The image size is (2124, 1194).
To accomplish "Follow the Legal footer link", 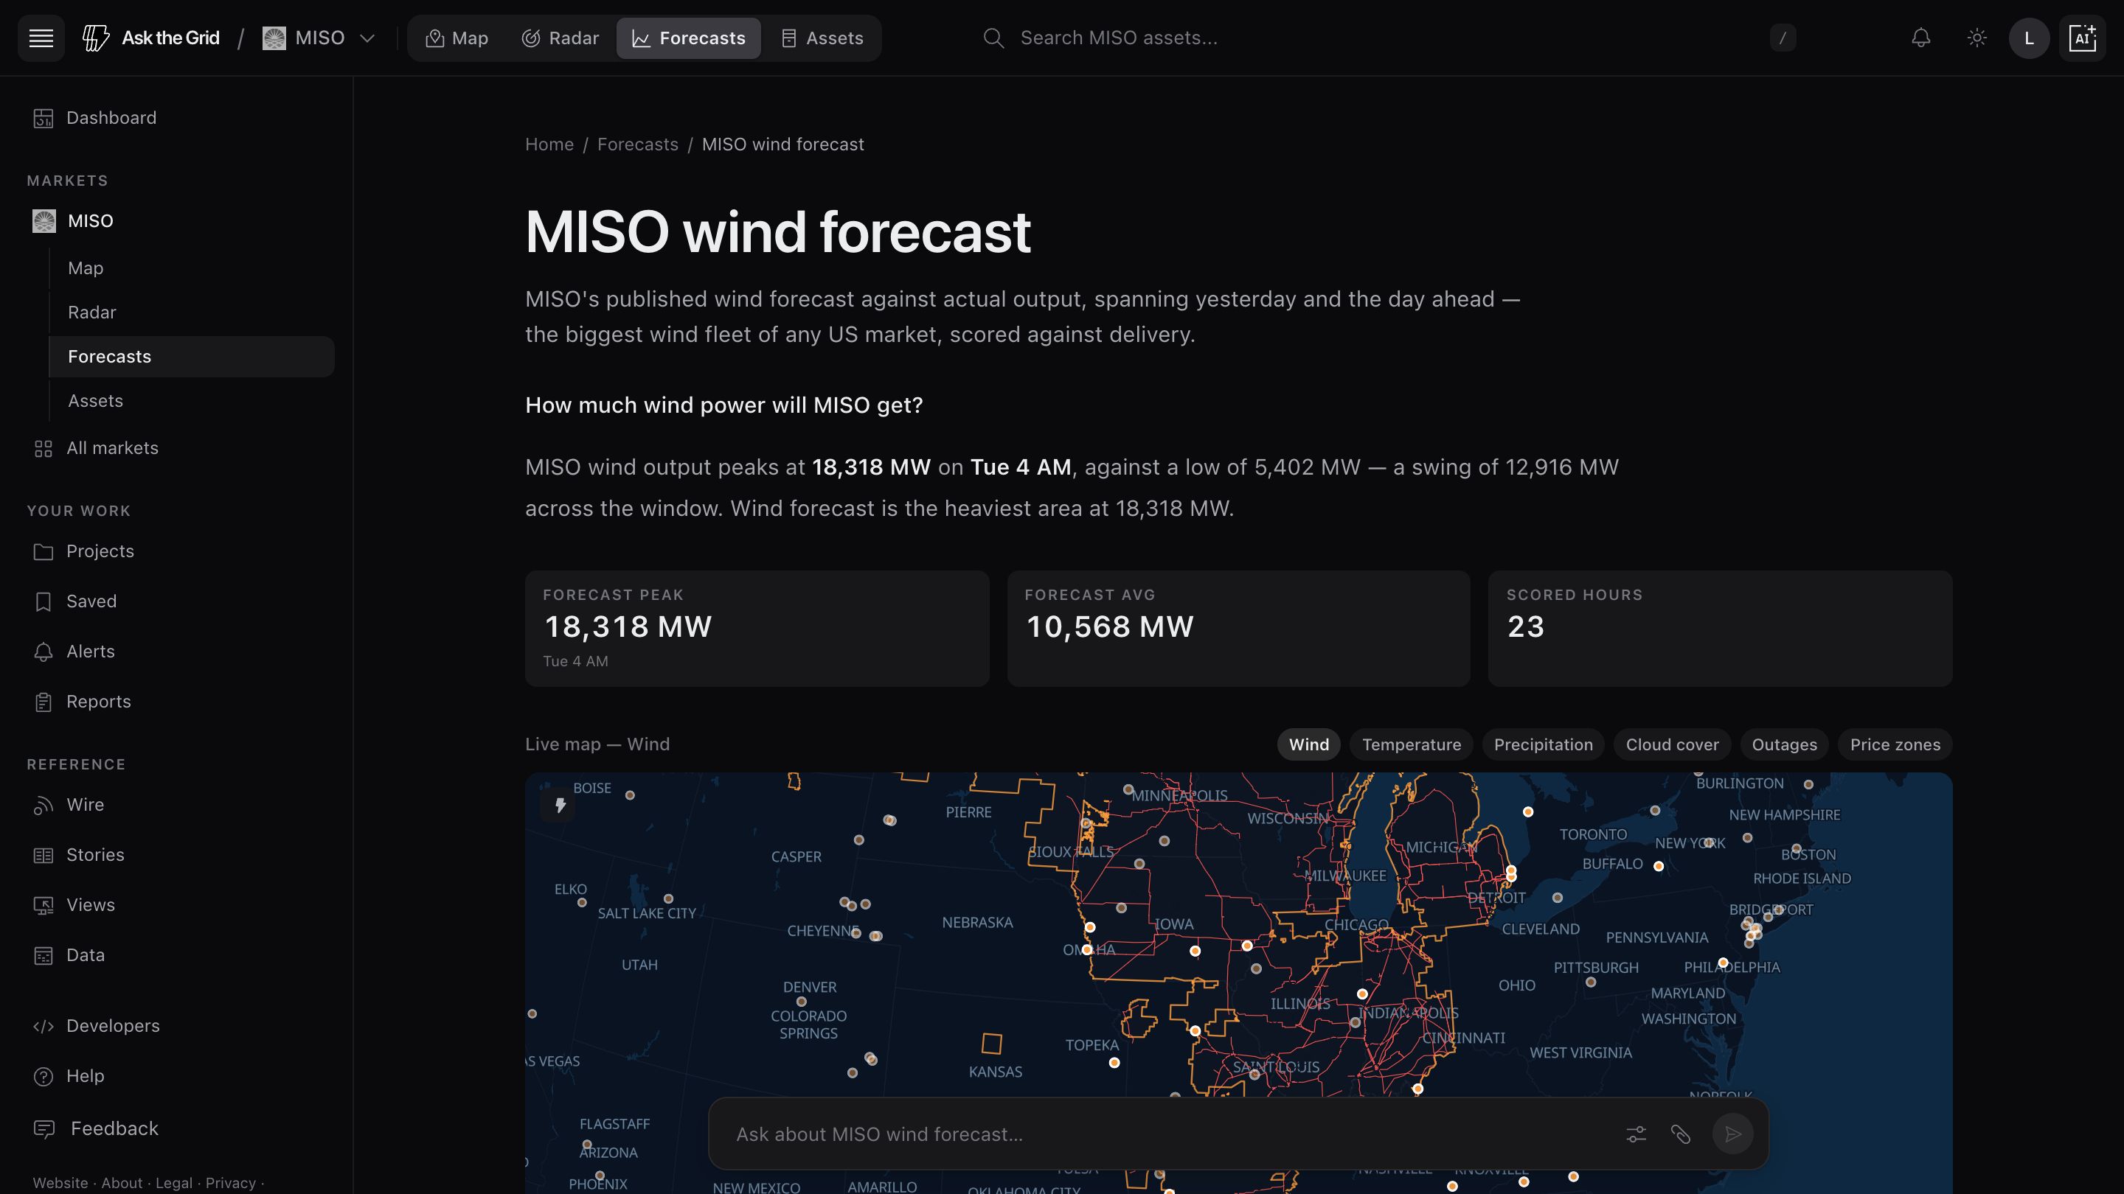I will point(174,1182).
